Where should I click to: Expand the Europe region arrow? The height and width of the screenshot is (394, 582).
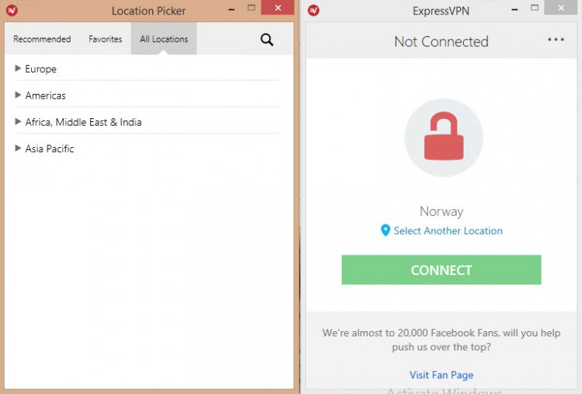coord(17,68)
